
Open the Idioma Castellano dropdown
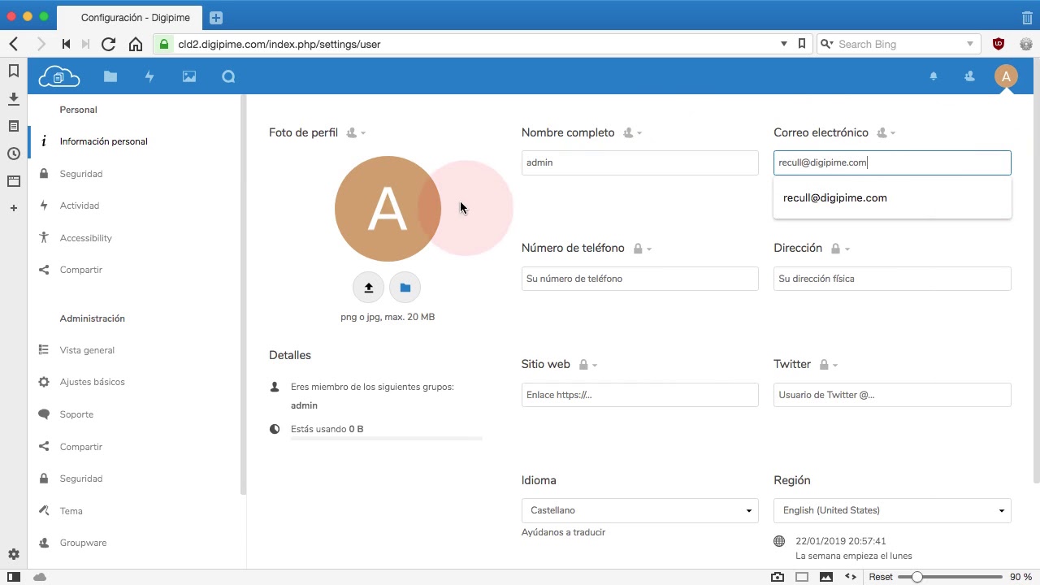(x=640, y=510)
